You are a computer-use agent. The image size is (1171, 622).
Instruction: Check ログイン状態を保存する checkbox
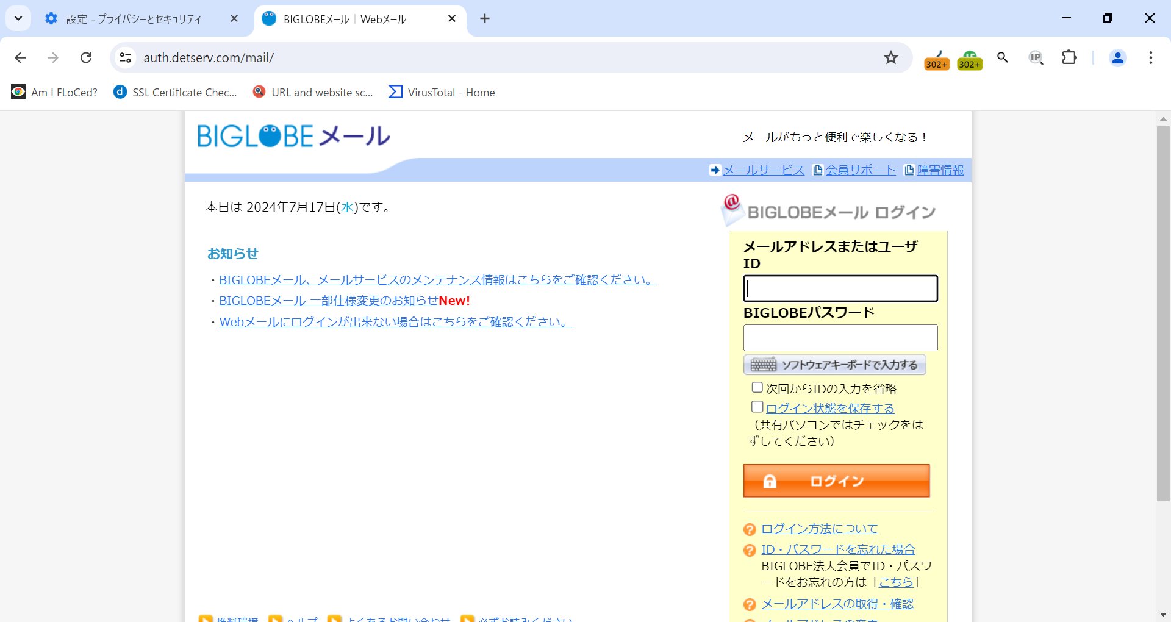[757, 407]
